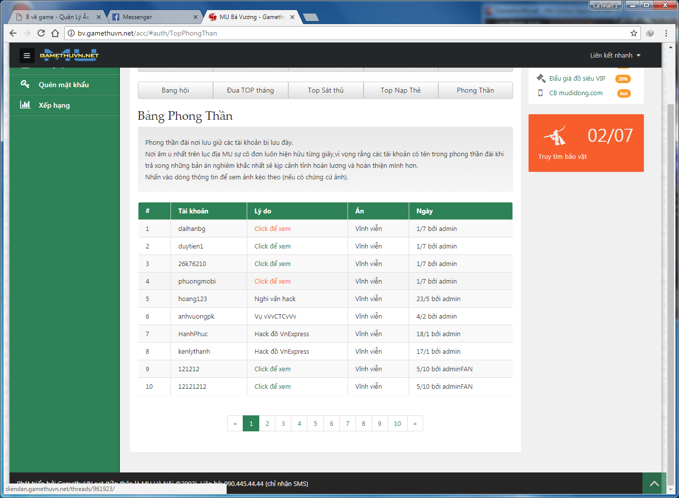Click the GameThuVN MU logo

pyautogui.click(x=69, y=55)
